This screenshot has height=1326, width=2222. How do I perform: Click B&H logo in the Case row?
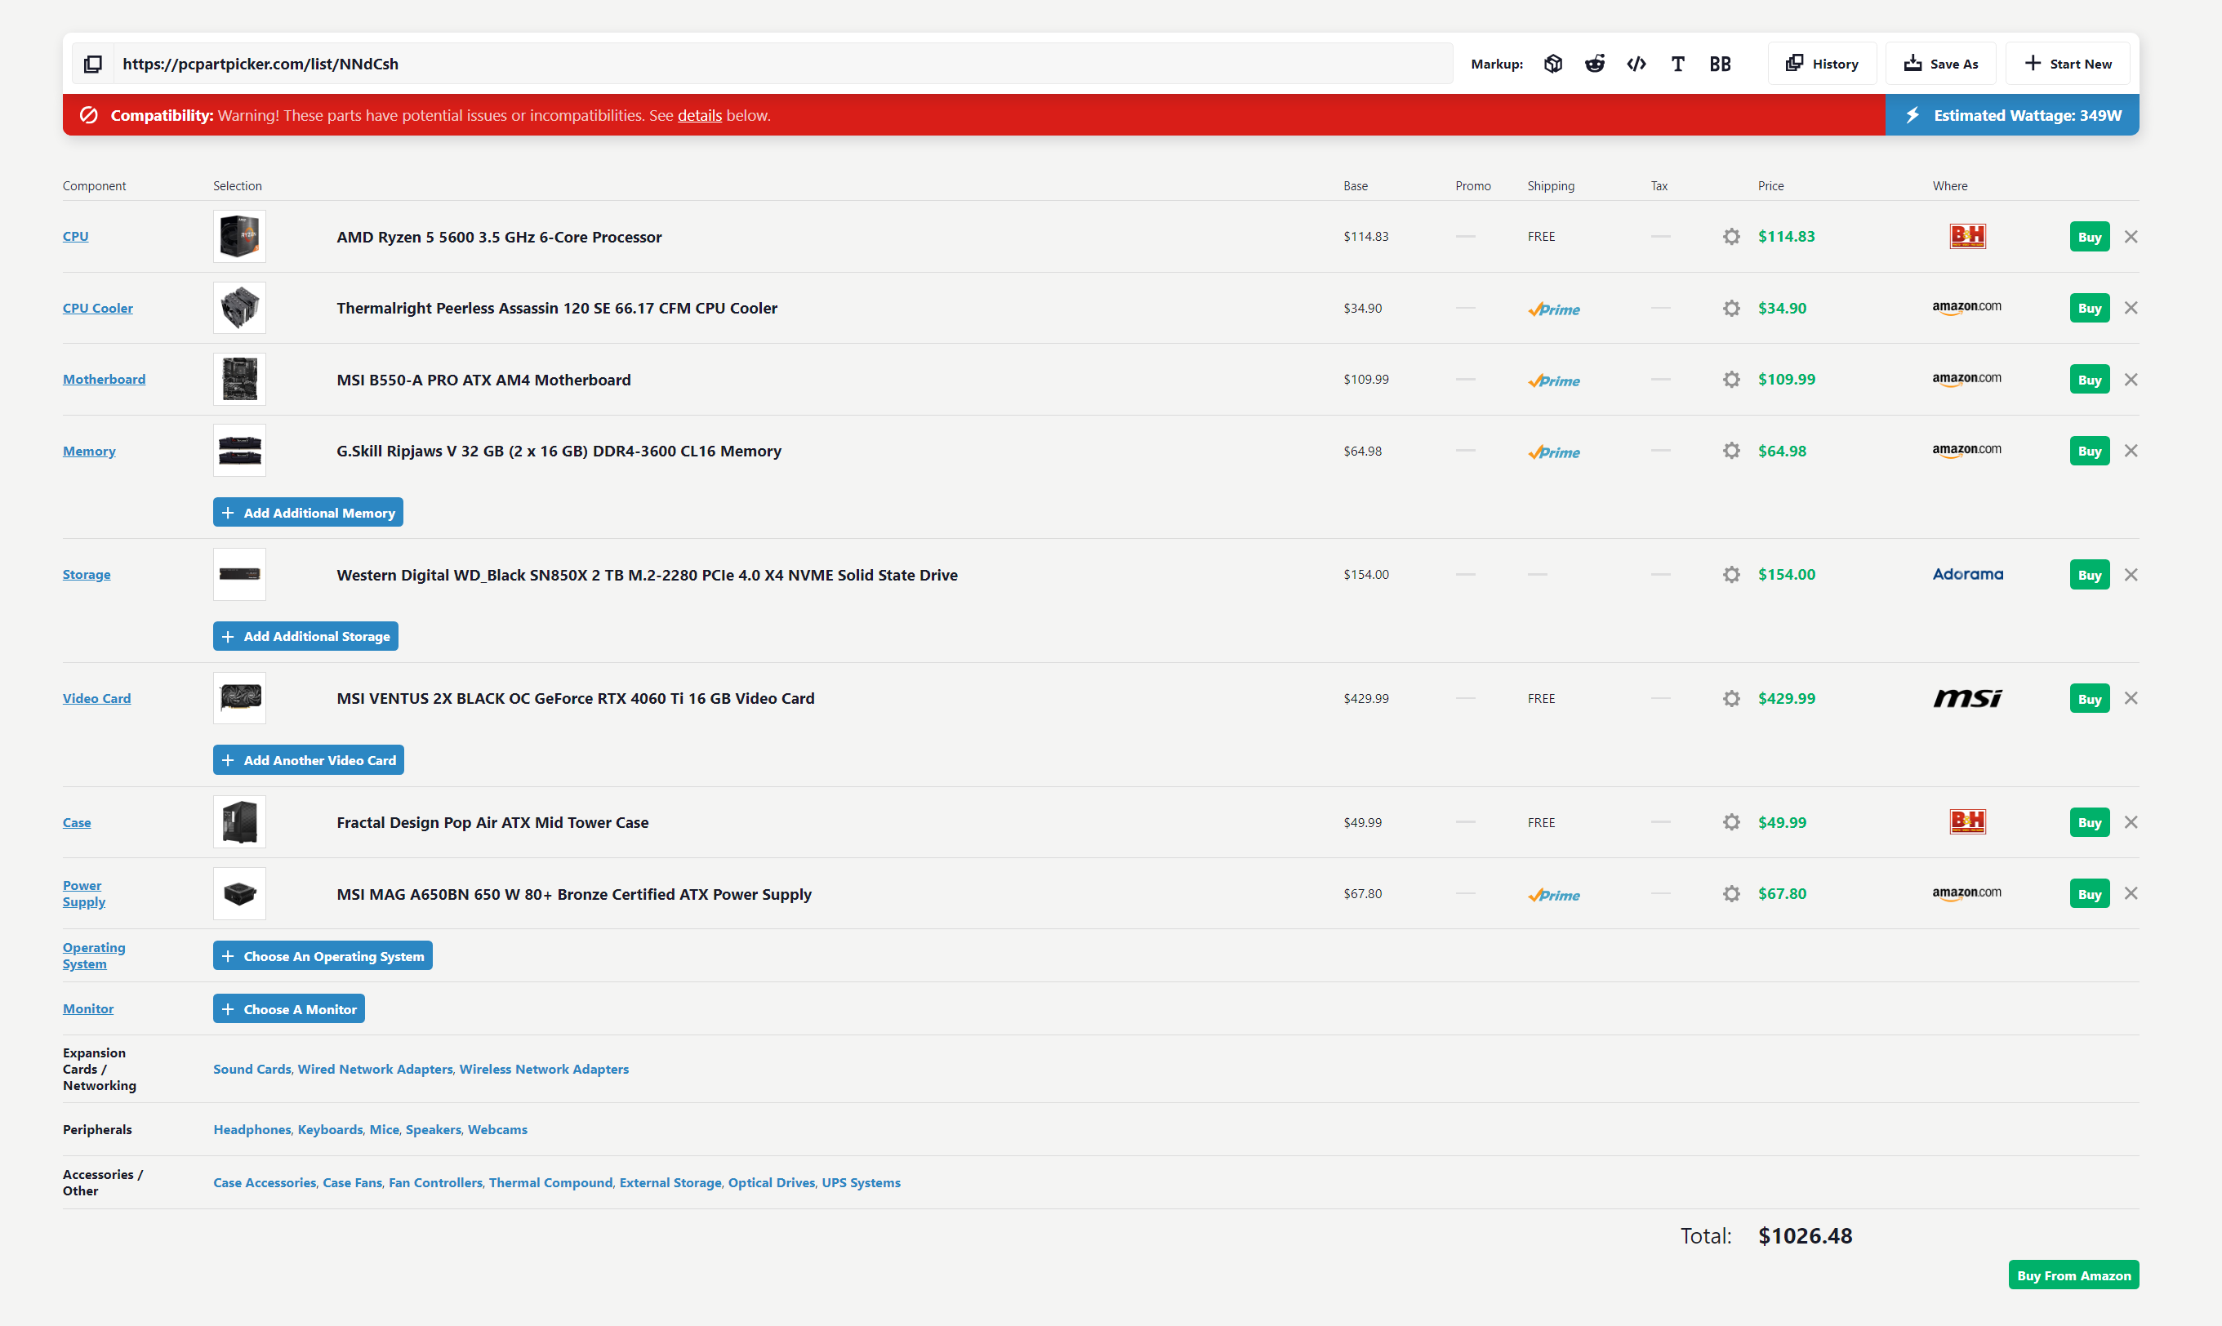pyautogui.click(x=1967, y=821)
